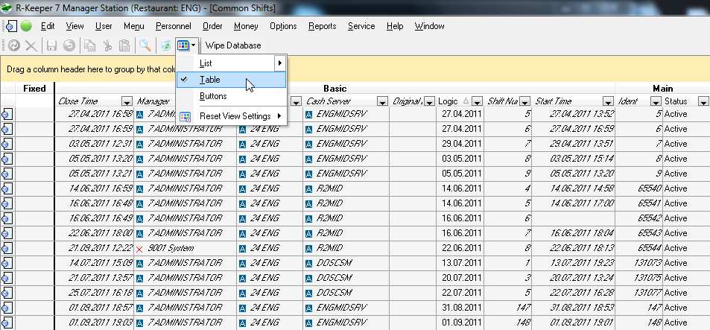Click row icon for shift closed 03.05.2011 12:31
This screenshot has height=330, width=710.
[7, 144]
